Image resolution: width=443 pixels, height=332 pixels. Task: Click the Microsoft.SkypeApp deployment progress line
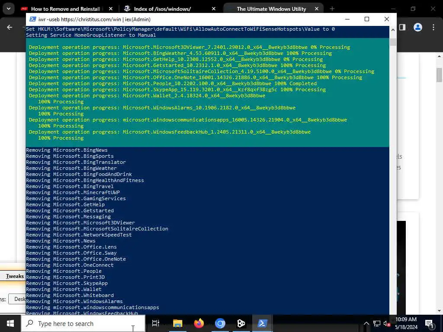click(177, 89)
